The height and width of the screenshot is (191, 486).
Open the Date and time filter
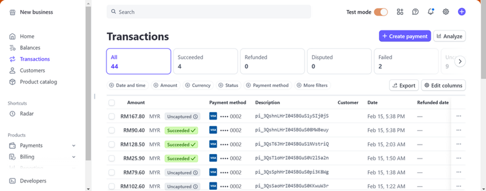click(x=128, y=85)
